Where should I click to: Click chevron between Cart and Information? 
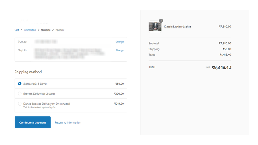pos(21,30)
